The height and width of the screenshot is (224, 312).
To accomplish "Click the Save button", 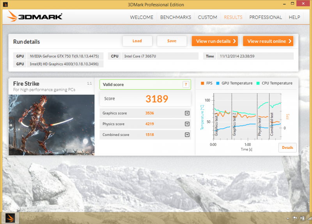I will click(172, 41).
